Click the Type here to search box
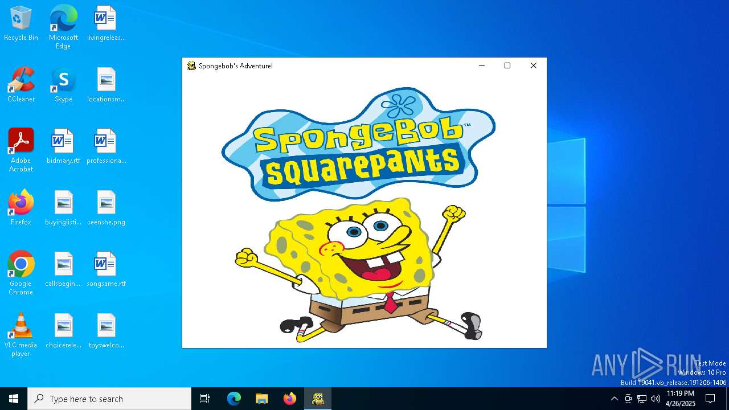This screenshot has height=410, width=729. point(109,399)
